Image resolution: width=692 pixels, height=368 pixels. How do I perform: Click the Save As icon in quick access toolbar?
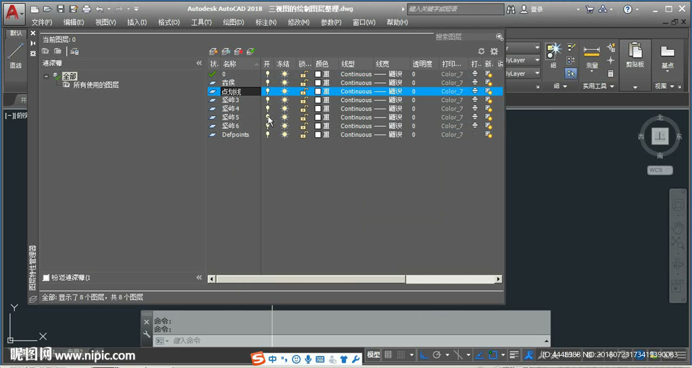point(74,9)
